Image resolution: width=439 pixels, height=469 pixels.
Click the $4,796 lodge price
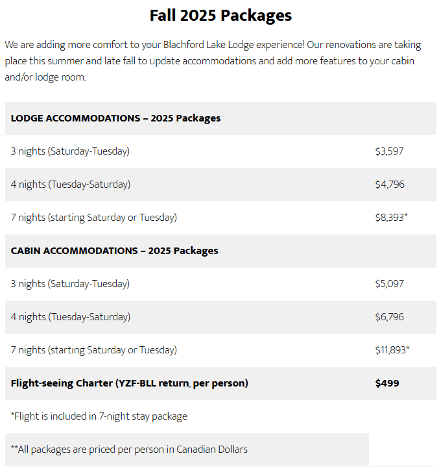tap(390, 184)
